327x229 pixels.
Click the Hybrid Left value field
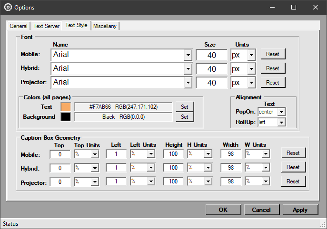coord(116,168)
